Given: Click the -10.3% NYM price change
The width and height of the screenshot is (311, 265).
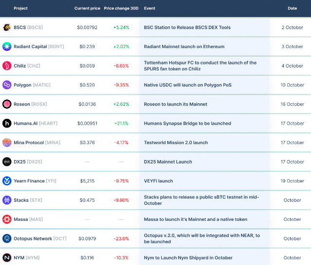Looking at the screenshot, I should pos(121,258).
